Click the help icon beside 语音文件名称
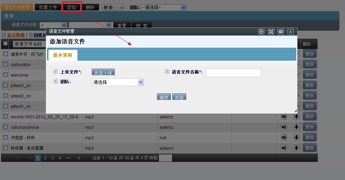This screenshot has height=180, width=345. (x=167, y=71)
